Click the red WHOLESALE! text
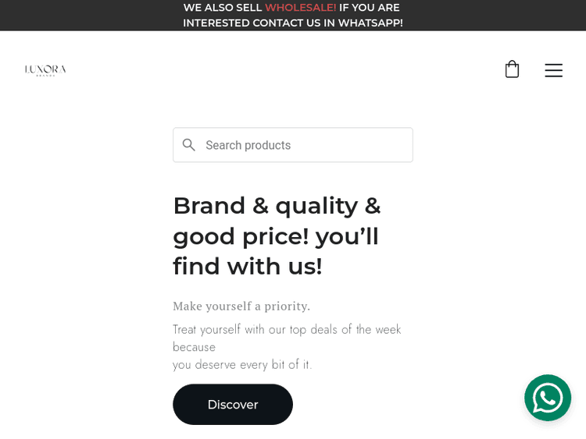Screen dimensions: 586x439 click(301, 8)
